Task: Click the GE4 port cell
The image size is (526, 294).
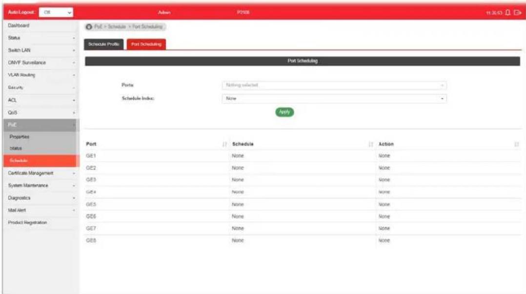Action: point(91,192)
